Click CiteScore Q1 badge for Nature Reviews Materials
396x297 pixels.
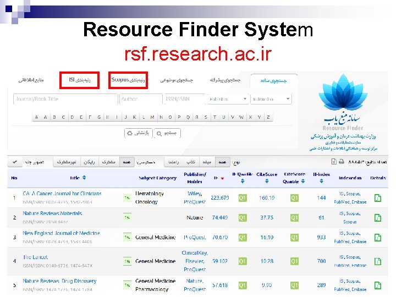click(x=294, y=218)
